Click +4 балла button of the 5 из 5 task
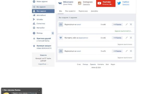 coord(117,51)
